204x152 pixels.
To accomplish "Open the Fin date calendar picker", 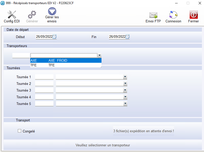I will tap(128, 37).
